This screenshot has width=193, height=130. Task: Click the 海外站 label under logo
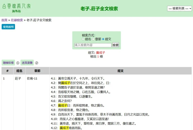coord(16,11)
